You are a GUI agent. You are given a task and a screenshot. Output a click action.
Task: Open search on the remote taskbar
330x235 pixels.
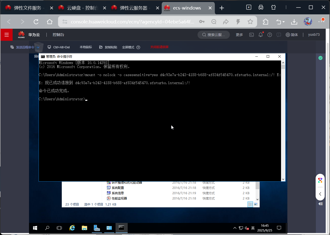tap(47, 228)
